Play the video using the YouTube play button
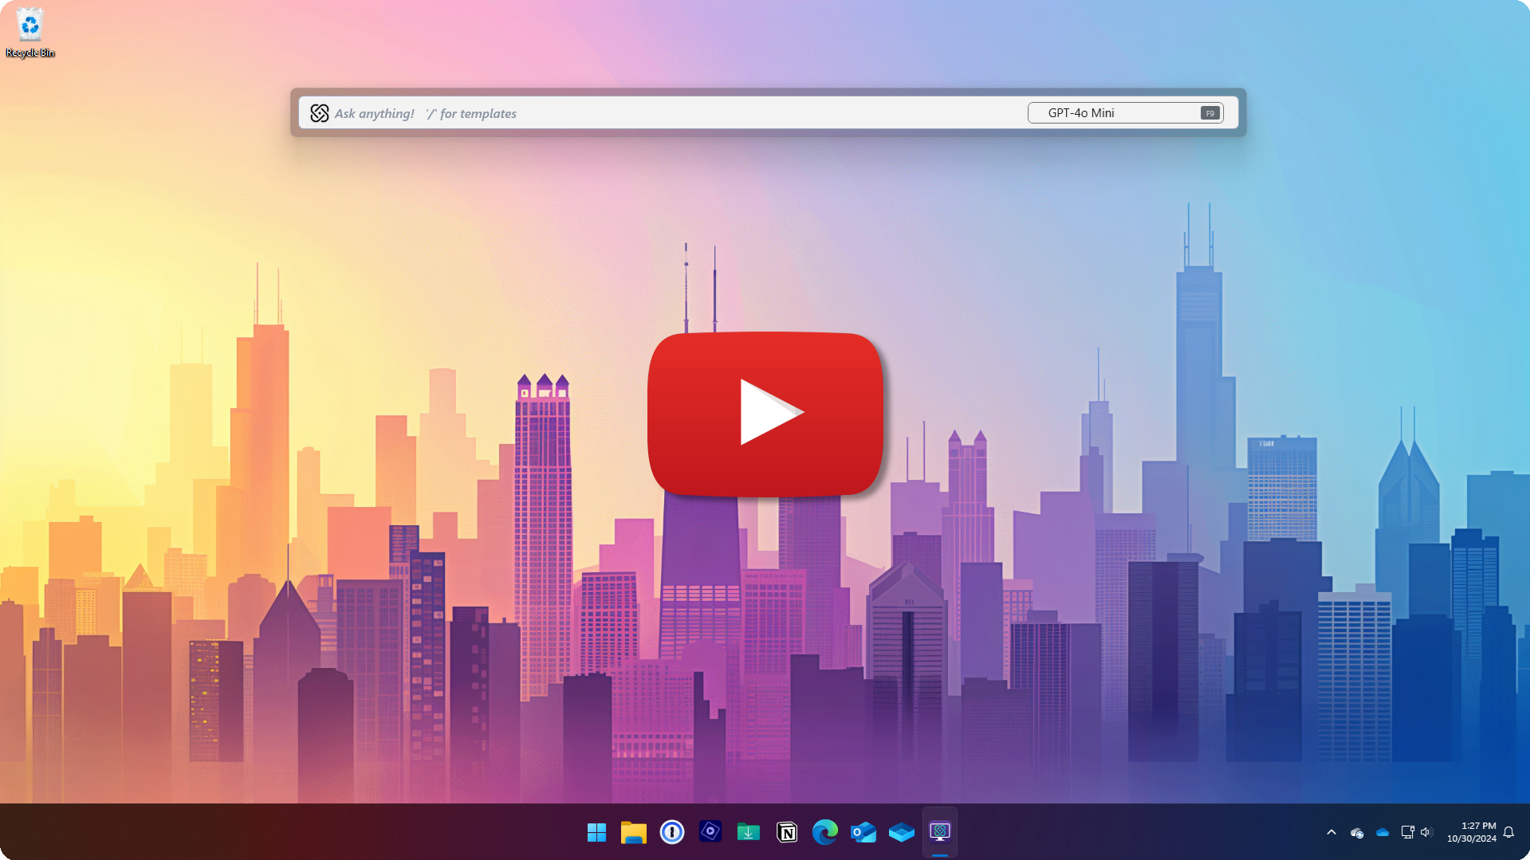 click(x=765, y=414)
